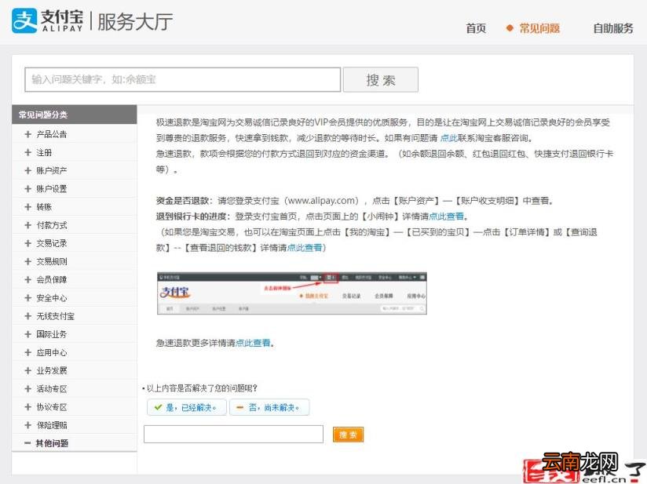Select 产品公告 in the sidebar

(x=52, y=134)
